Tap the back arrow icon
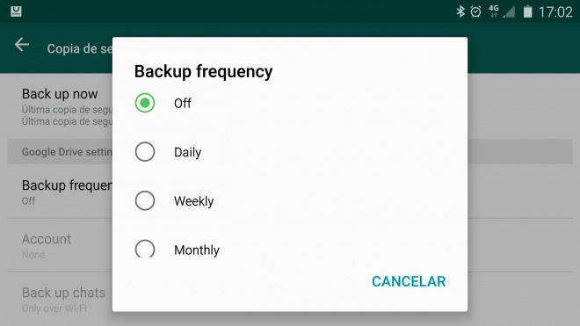 point(22,45)
